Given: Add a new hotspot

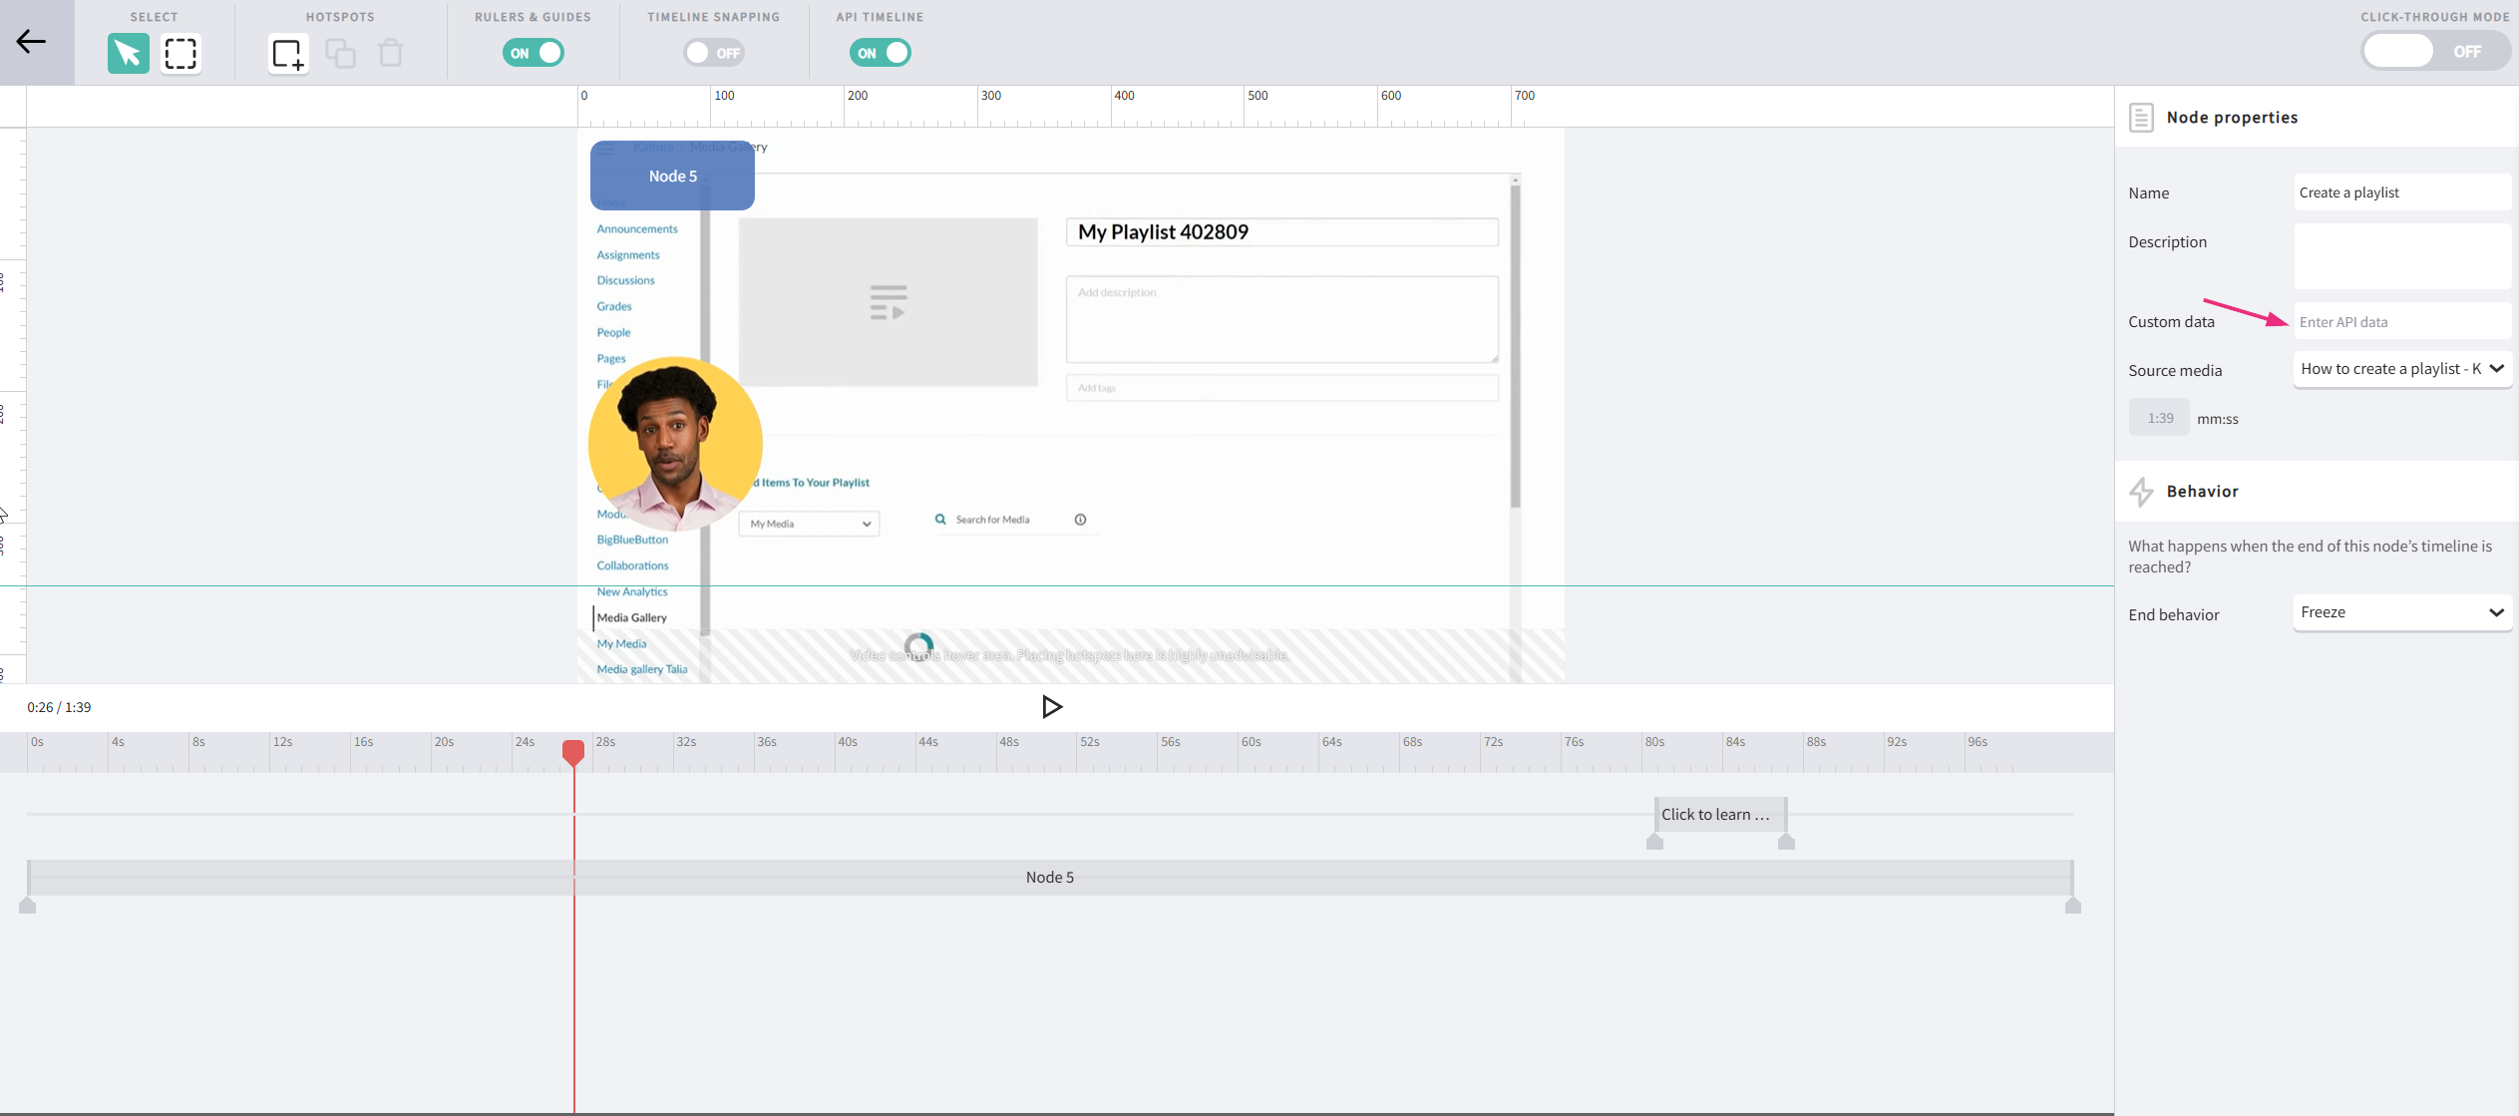Looking at the screenshot, I should [x=288, y=53].
